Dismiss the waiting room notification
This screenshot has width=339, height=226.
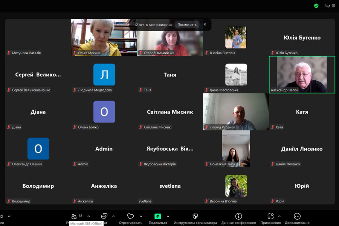[205, 24]
